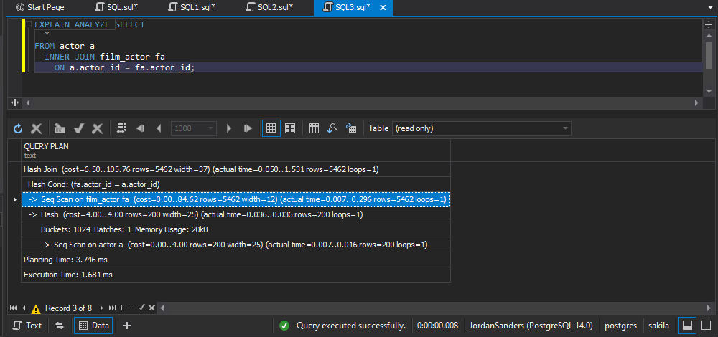
Task: Select the Buckets: 1024 Batches row
Action: click(x=236, y=229)
